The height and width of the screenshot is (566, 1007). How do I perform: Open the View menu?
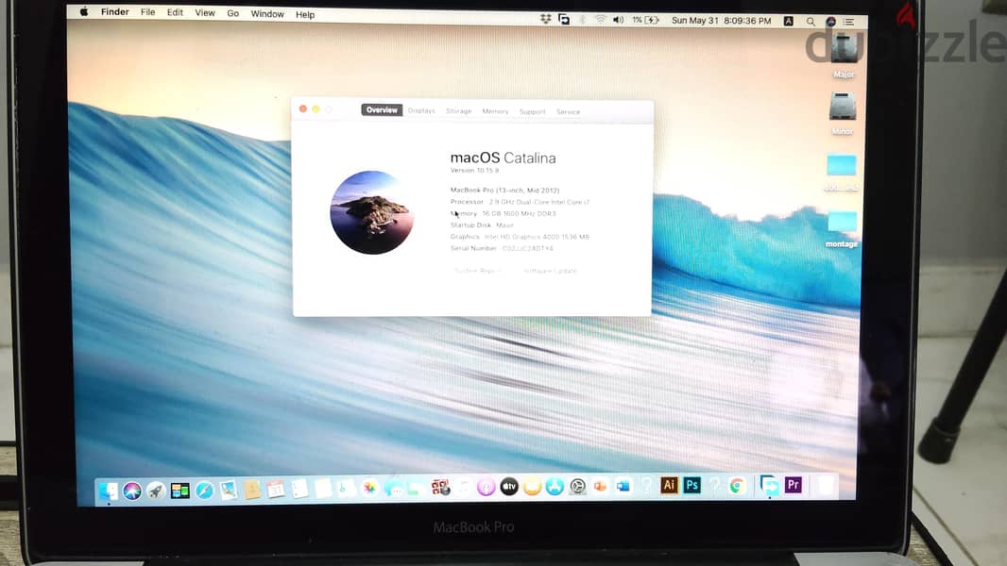[205, 13]
